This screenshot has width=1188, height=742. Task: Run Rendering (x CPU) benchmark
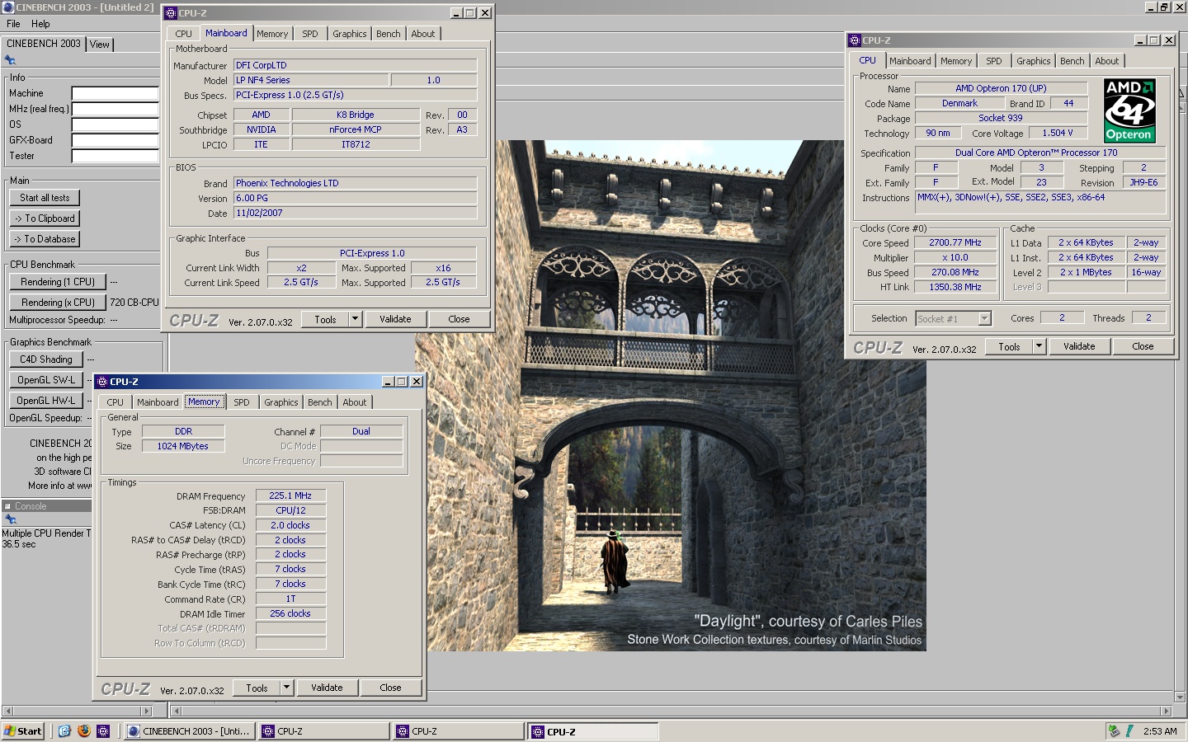[58, 303]
